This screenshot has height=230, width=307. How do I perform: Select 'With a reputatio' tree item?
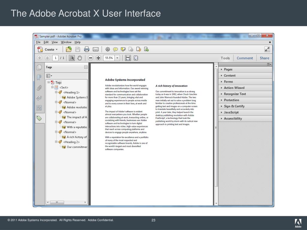[x=77, y=127]
